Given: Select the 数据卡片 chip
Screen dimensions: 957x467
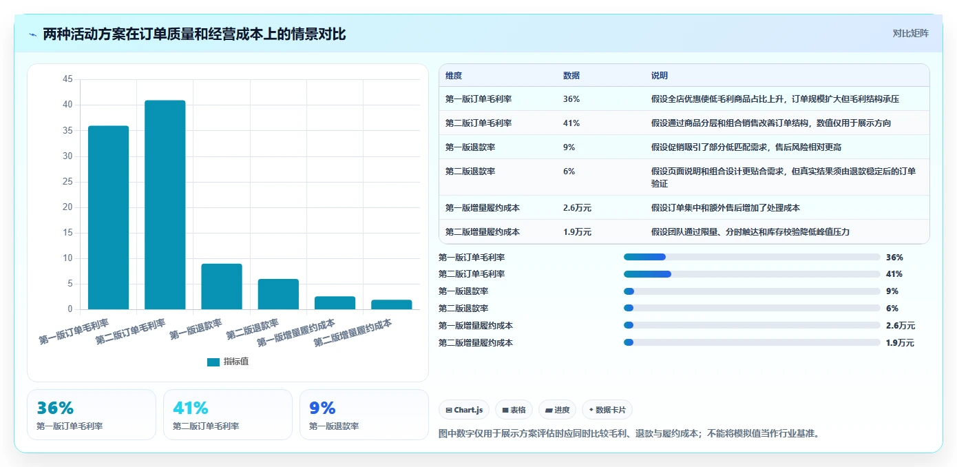Looking at the screenshot, I should tap(607, 410).
